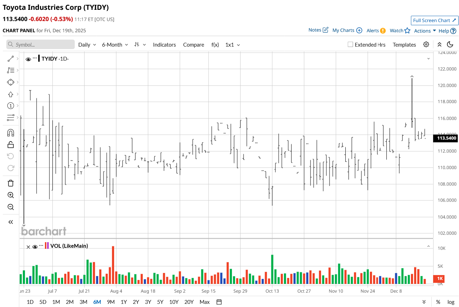Image resolution: width=459 pixels, height=307 pixels.
Task: Open the Daily frequency dropdown
Action: coord(87,45)
